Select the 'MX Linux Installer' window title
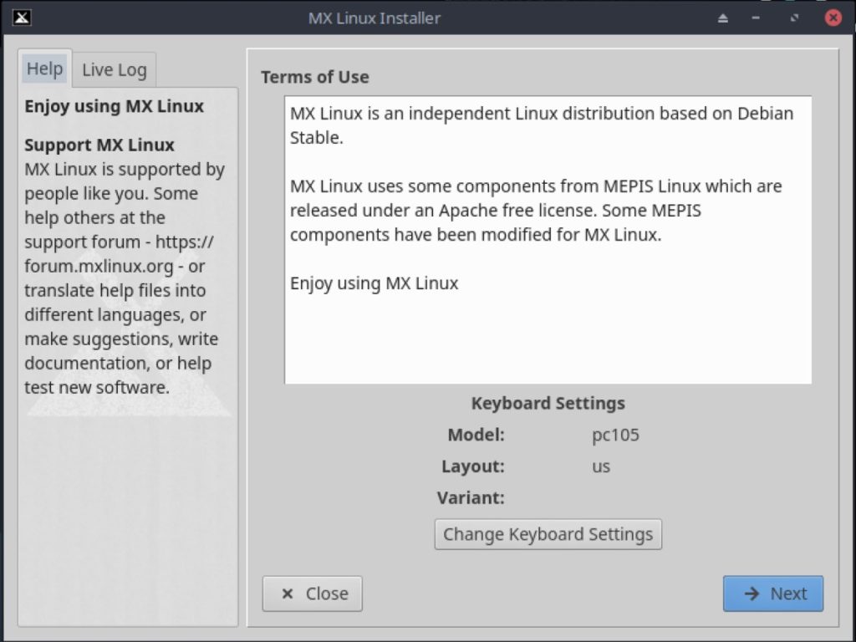Viewport: 856px width, 642px height. pos(374,18)
